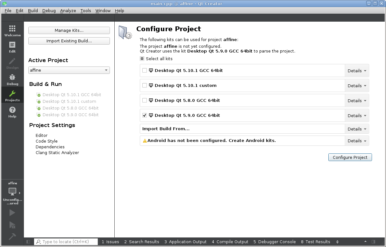Expand Details for Desktop Qt 5.10.1 GCC 64bit
This screenshot has width=386, height=247.
click(357, 71)
